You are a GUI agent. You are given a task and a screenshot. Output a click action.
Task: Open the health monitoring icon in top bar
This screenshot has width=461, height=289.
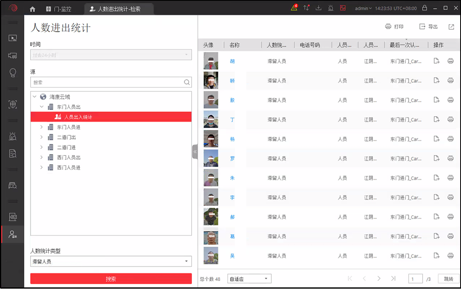click(x=343, y=8)
